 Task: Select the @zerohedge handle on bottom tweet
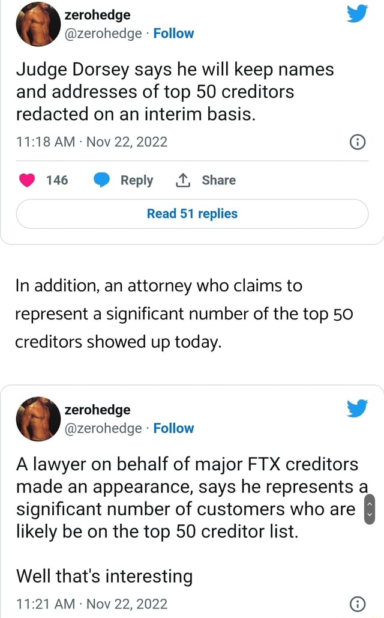(x=103, y=428)
